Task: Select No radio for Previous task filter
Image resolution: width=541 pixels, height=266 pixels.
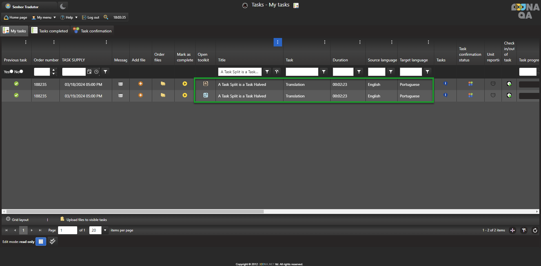Action: coord(21,71)
